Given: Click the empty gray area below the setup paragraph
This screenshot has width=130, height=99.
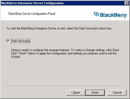Looking at the screenshot, I should tap(65, 72).
